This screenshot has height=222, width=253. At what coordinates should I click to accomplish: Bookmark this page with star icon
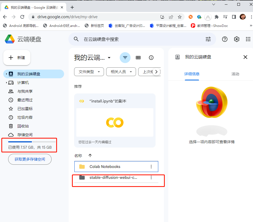180,17
